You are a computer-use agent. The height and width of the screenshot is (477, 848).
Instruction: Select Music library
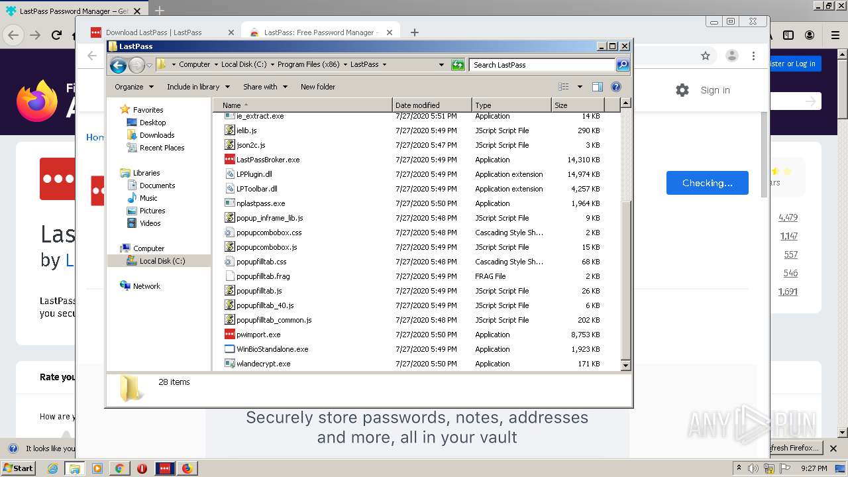[x=148, y=198]
